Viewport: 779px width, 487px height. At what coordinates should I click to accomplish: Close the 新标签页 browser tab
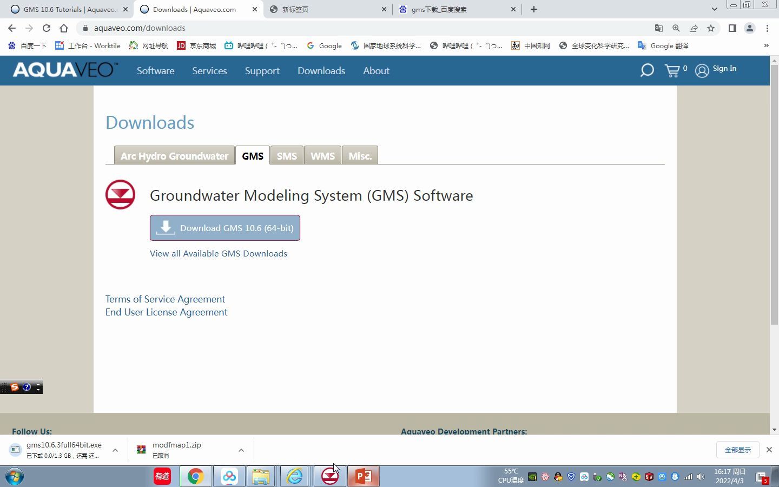(x=384, y=9)
